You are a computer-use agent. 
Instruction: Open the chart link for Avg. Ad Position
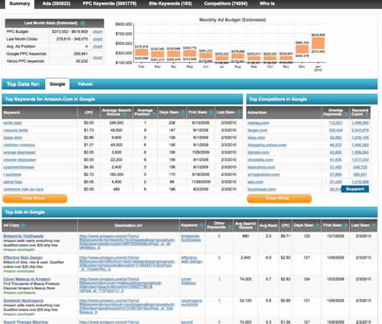point(97,47)
